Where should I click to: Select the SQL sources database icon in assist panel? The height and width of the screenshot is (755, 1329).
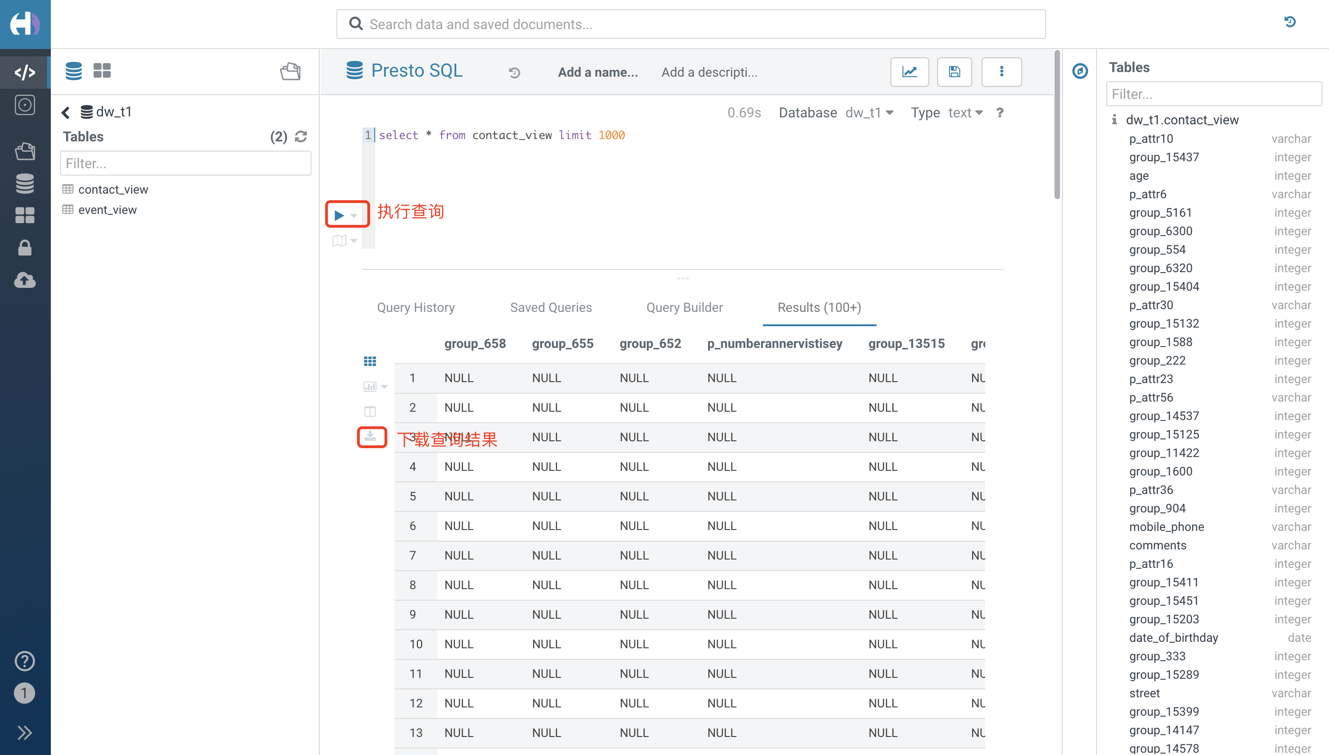(x=73, y=71)
